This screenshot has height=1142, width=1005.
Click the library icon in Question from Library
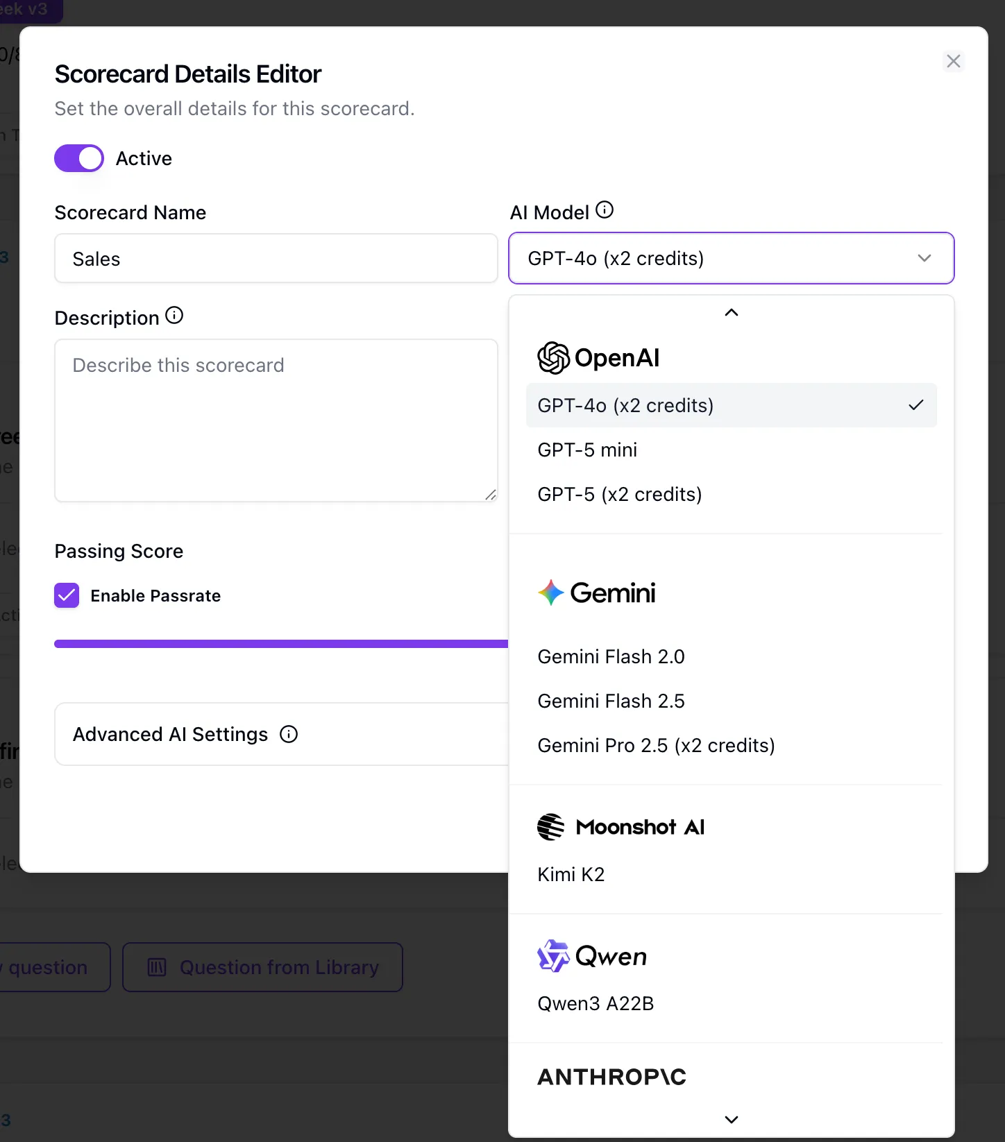tap(158, 967)
